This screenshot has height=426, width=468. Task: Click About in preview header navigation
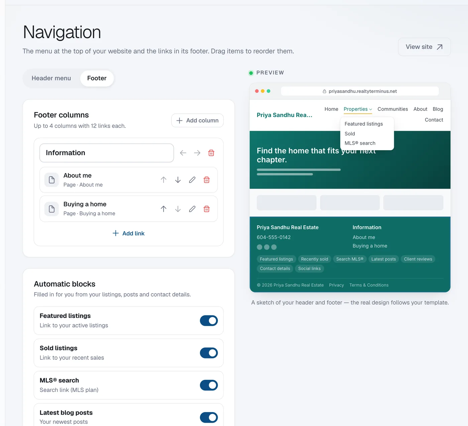tap(420, 109)
